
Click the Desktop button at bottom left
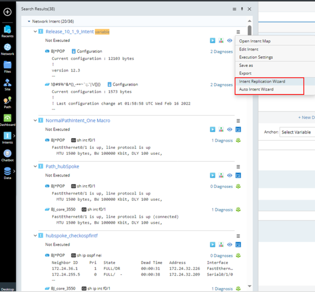(8, 289)
